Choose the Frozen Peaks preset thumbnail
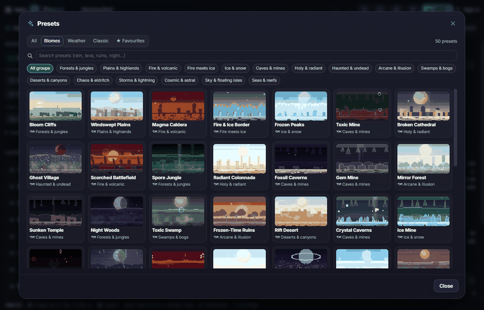Image resolution: width=484 pixels, height=310 pixels. point(301,106)
